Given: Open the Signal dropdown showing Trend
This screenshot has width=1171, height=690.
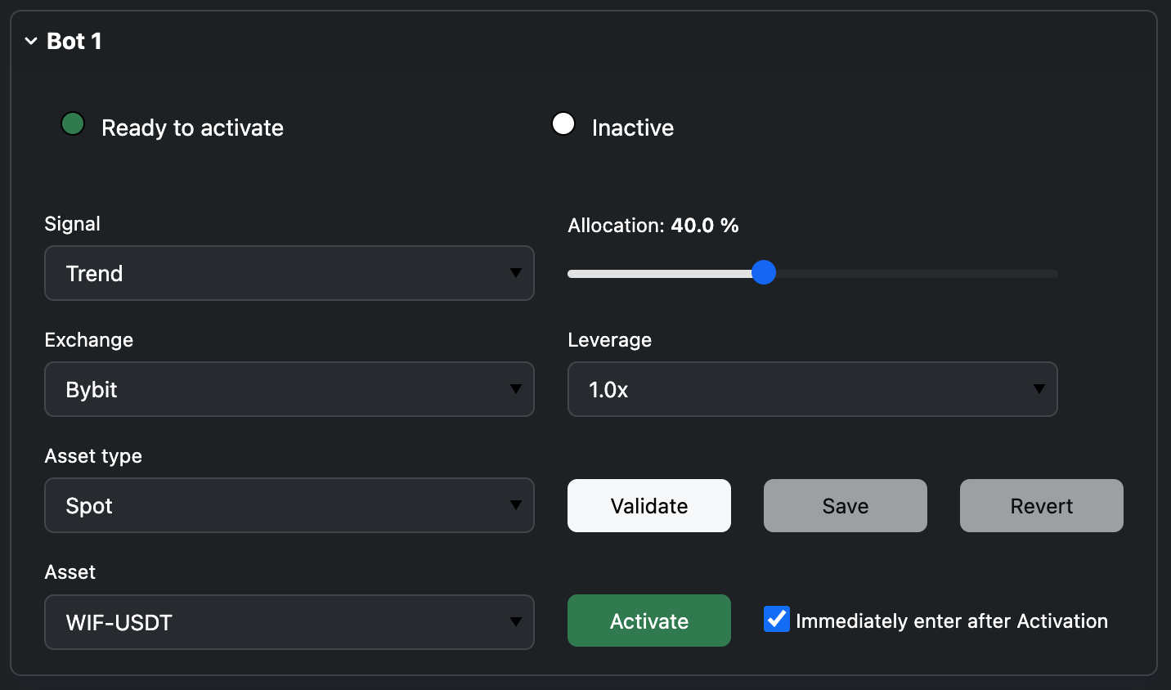Looking at the screenshot, I should [x=289, y=273].
